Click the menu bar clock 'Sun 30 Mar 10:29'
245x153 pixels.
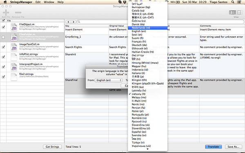[194, 2]
